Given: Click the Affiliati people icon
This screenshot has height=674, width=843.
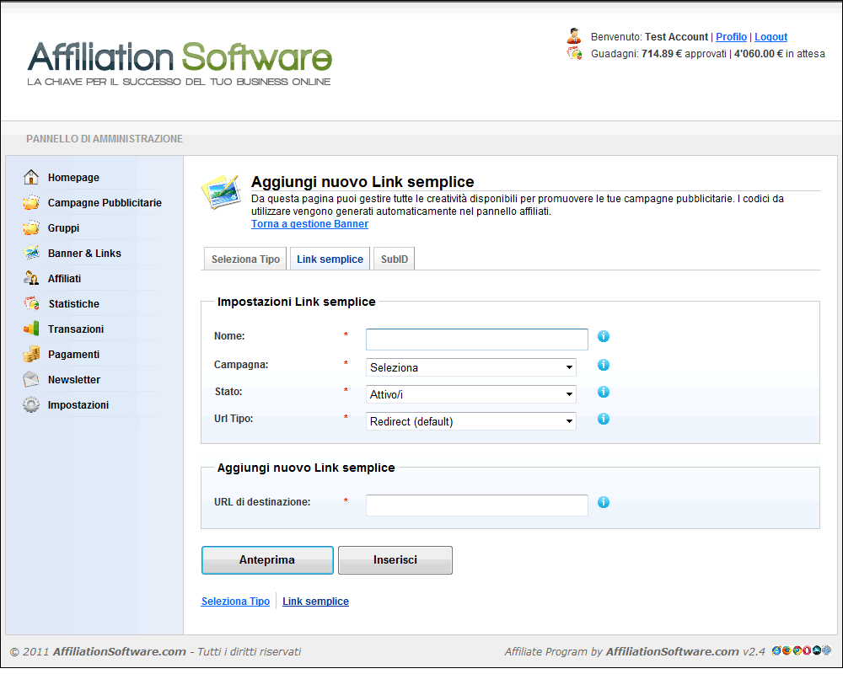Looking at the screenshot, I should 31,278.
